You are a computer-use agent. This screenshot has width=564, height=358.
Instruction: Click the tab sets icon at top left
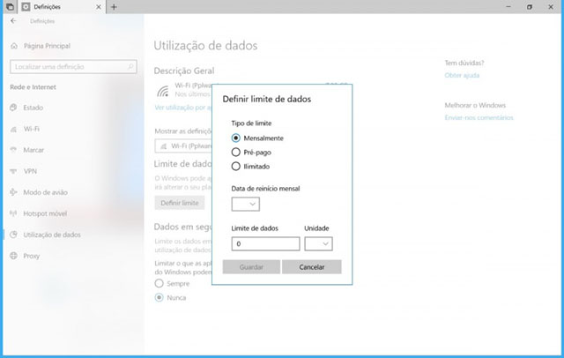10,7
